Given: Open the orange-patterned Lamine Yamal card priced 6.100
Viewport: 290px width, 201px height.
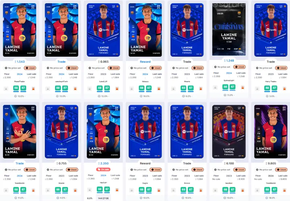Looking at the screenshot, I should (x=229, y=131).
